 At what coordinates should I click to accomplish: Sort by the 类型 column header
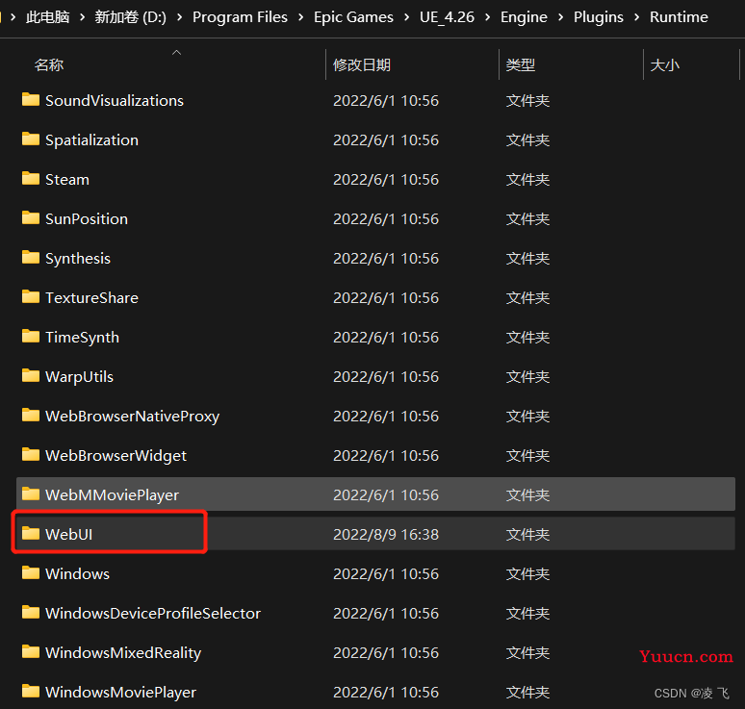click(521, 64)
